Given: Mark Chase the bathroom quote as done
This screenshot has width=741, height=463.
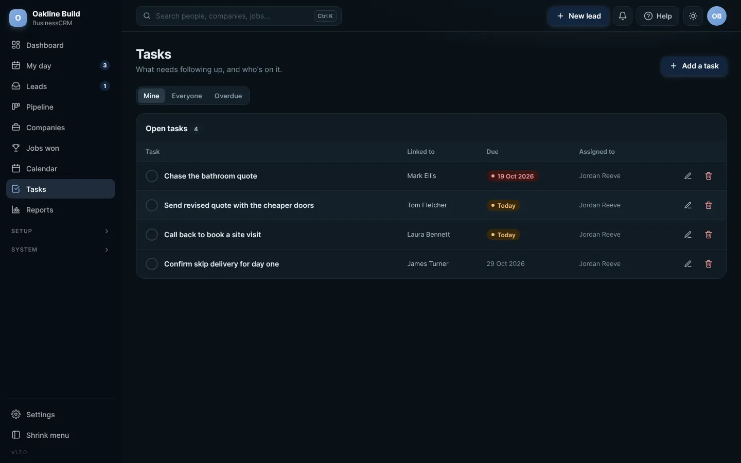Looking at the screenshot, I should [x=152, y=176].
